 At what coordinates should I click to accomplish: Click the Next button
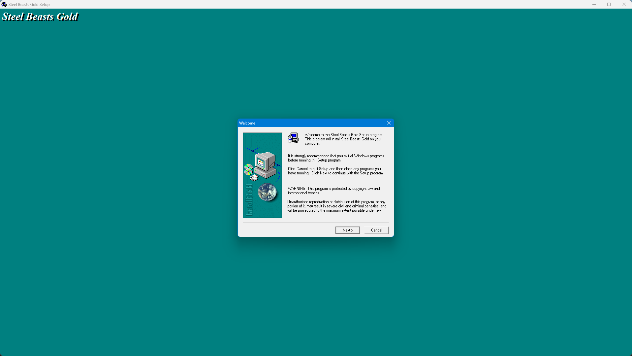click(347, 230)
